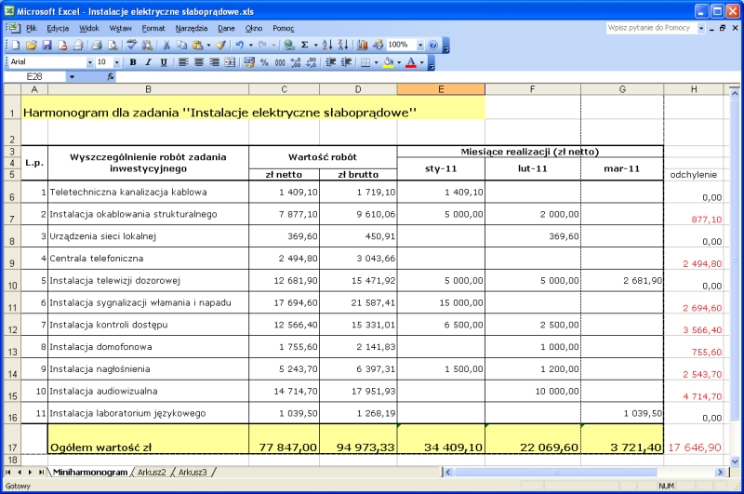The image size is (744, 494).
Task: Insert hyperlink using globe icon
Action: (x=289, y=45)
